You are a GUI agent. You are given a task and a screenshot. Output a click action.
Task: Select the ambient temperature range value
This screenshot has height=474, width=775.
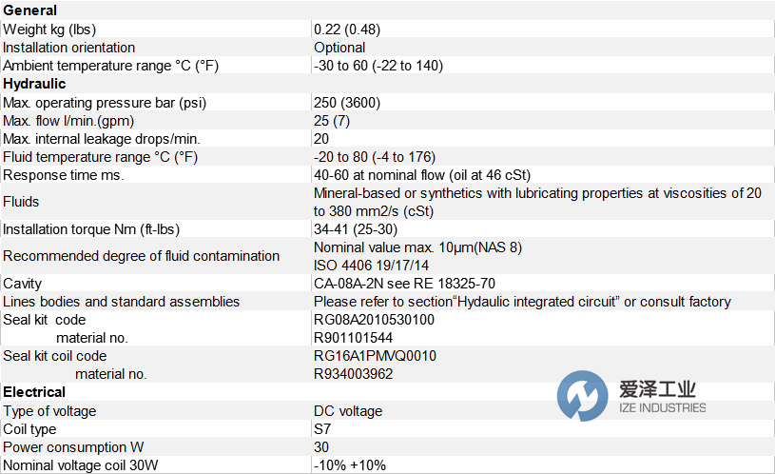[378, 66]
